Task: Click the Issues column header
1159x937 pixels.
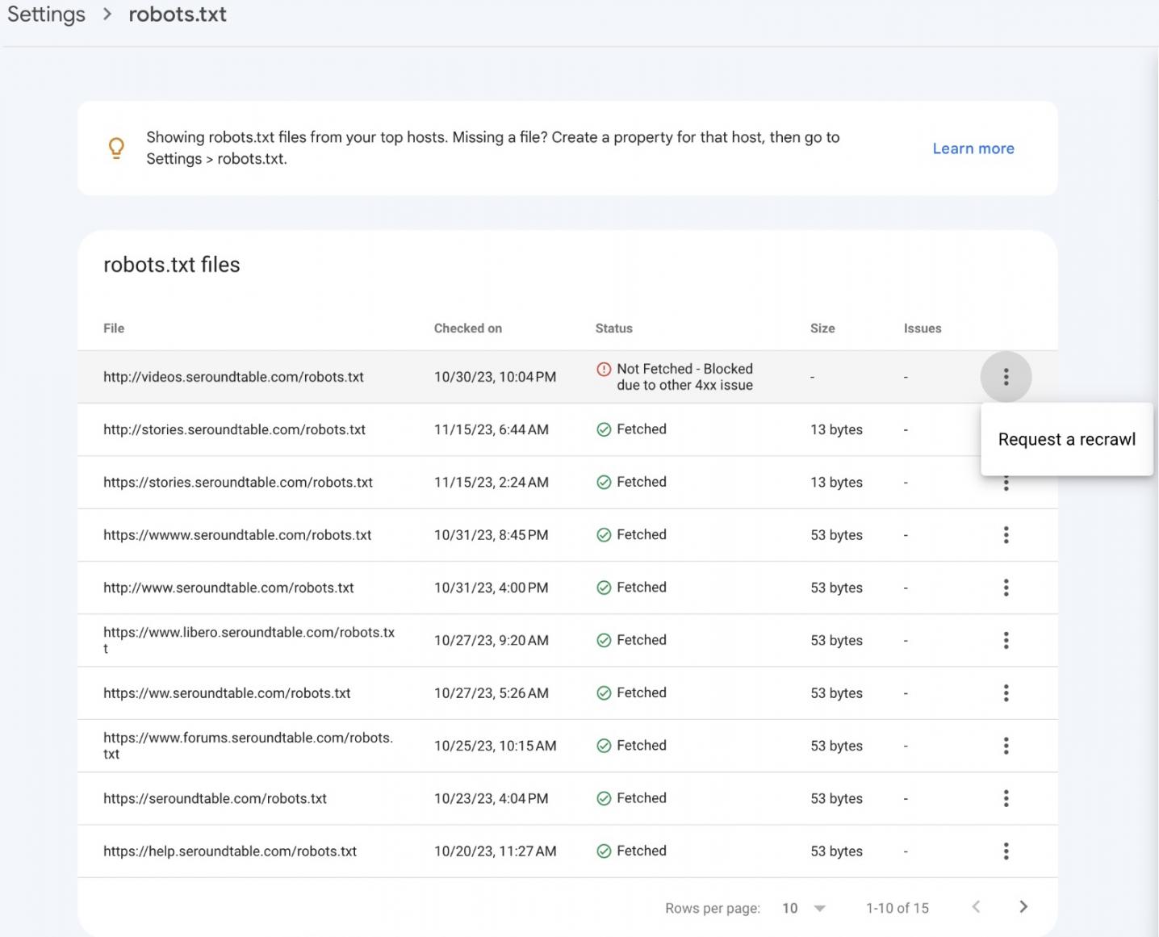Action: pos(923,328)
